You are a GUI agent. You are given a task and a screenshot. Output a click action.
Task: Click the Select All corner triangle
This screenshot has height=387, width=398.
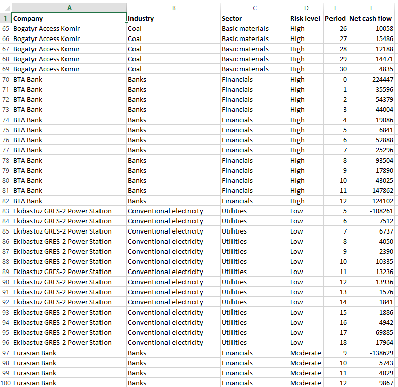pos(7,8)
